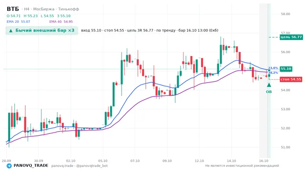Click the 'H4 · МосБиржа · Тинькофф' subtitle

click(51, 9)
